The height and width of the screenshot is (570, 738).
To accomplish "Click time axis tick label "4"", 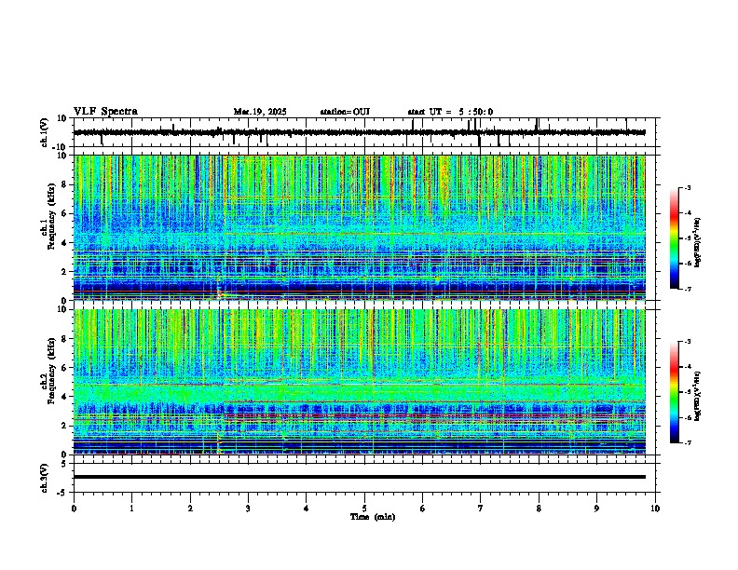I will coord(307,509).
